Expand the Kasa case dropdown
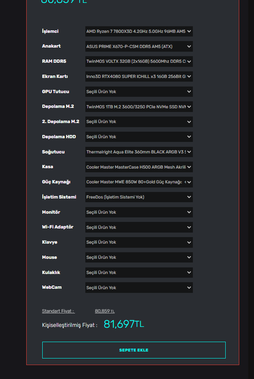The width and height of the screenshot is (254, 379). [139, 167]
